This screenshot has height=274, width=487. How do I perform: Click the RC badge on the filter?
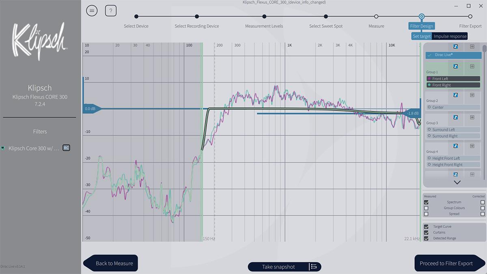click(x=66, y=148)
